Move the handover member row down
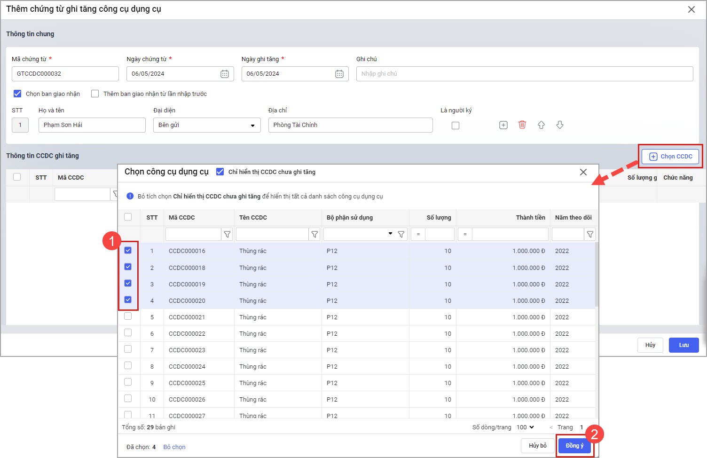Screen dimensions: 707x458 pyautogui.click(x=560, y=125)
